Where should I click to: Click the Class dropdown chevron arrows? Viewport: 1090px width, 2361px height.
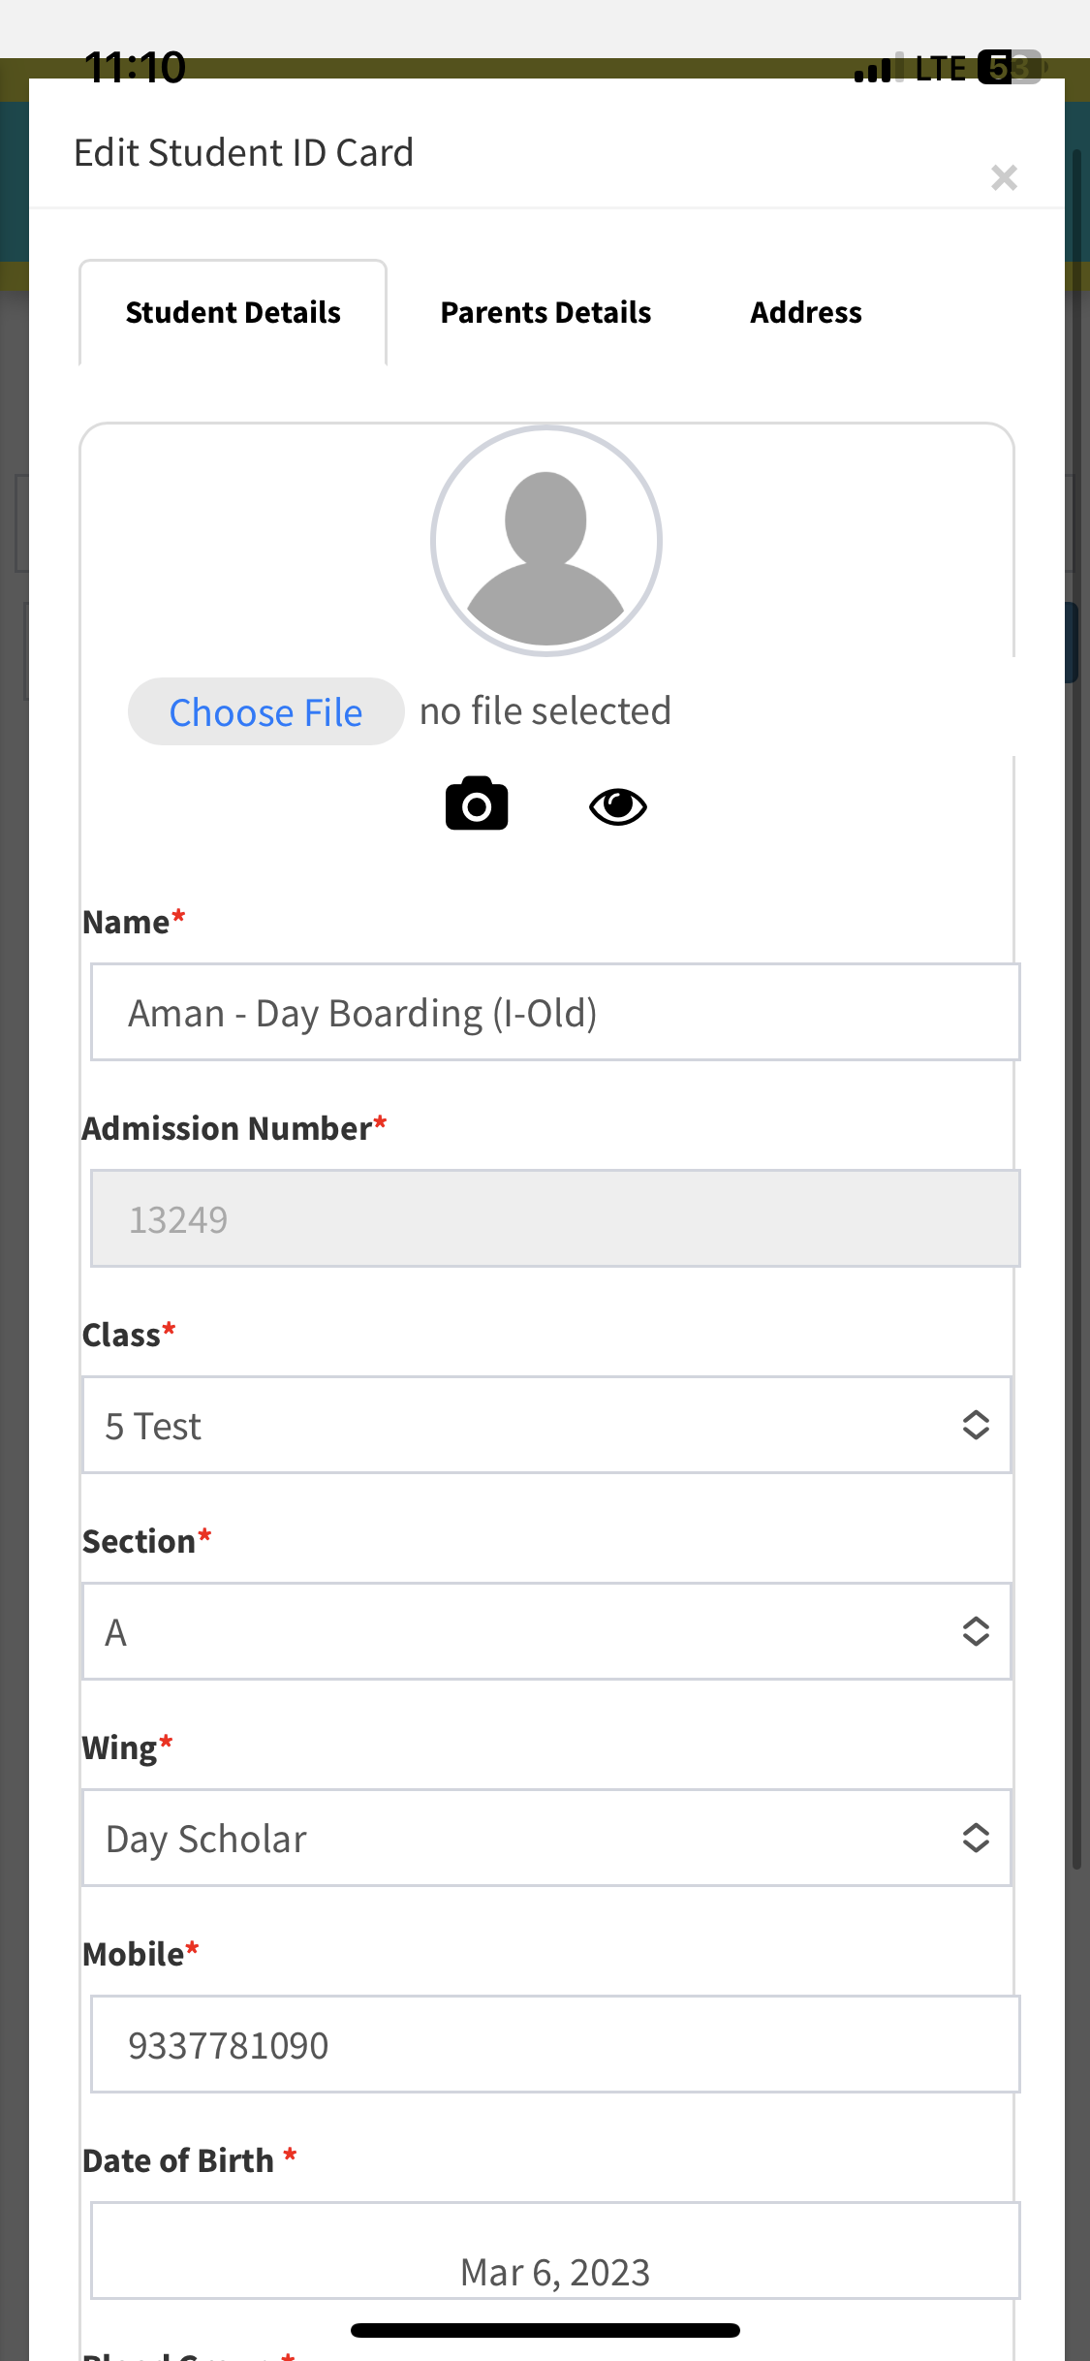[x=976, y=1425]
